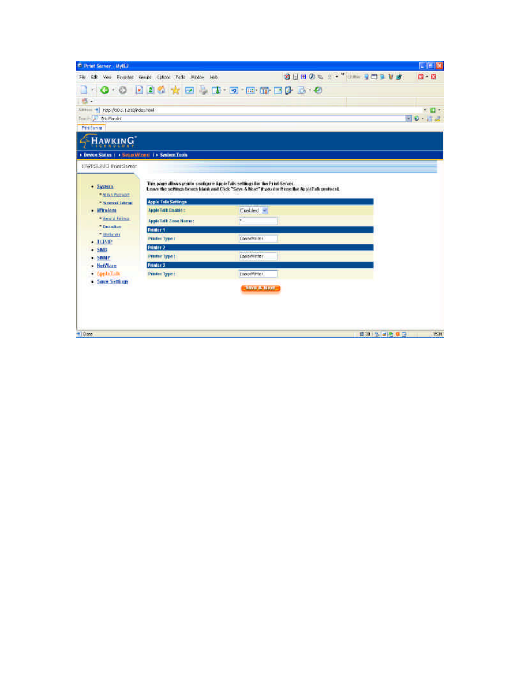Click the Save Settings sidebar link
Screen dimensions: 521x675
[113, 281]
